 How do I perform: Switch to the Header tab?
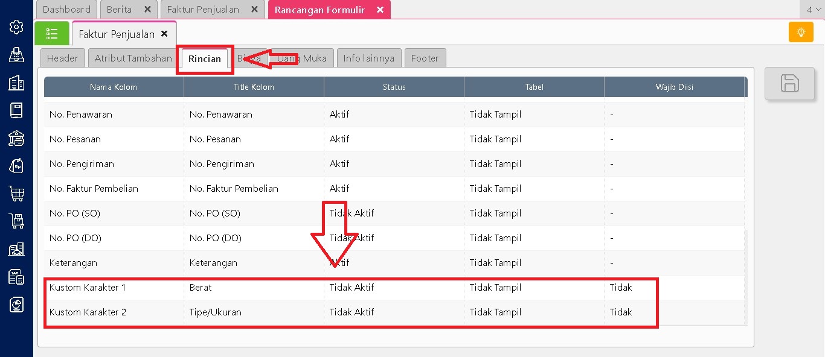[62, 58]
